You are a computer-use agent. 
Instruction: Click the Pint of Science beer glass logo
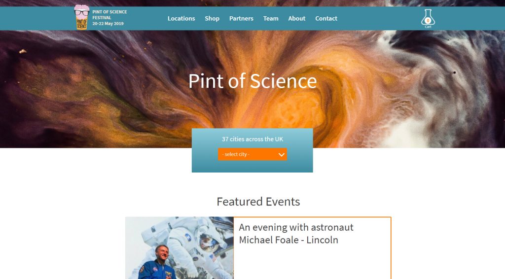coord(81,17)
